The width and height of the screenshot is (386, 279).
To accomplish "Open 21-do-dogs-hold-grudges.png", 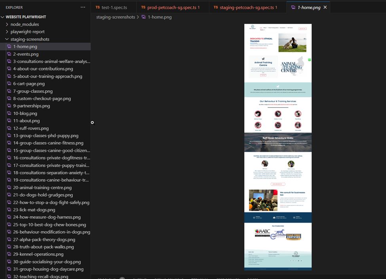I will (x=45, y=195).
